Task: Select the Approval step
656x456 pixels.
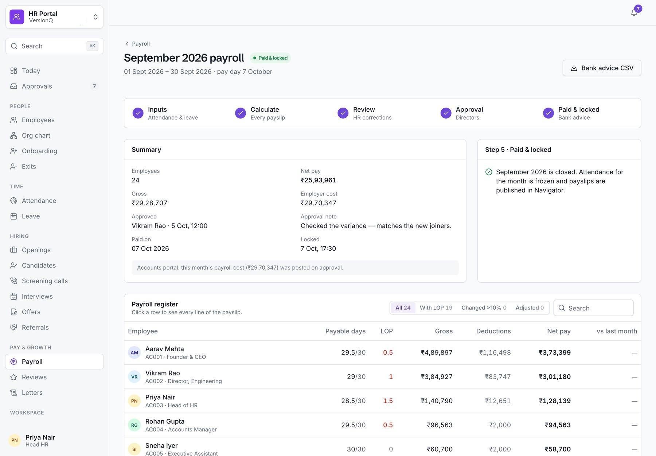Action: pos(462,113)
